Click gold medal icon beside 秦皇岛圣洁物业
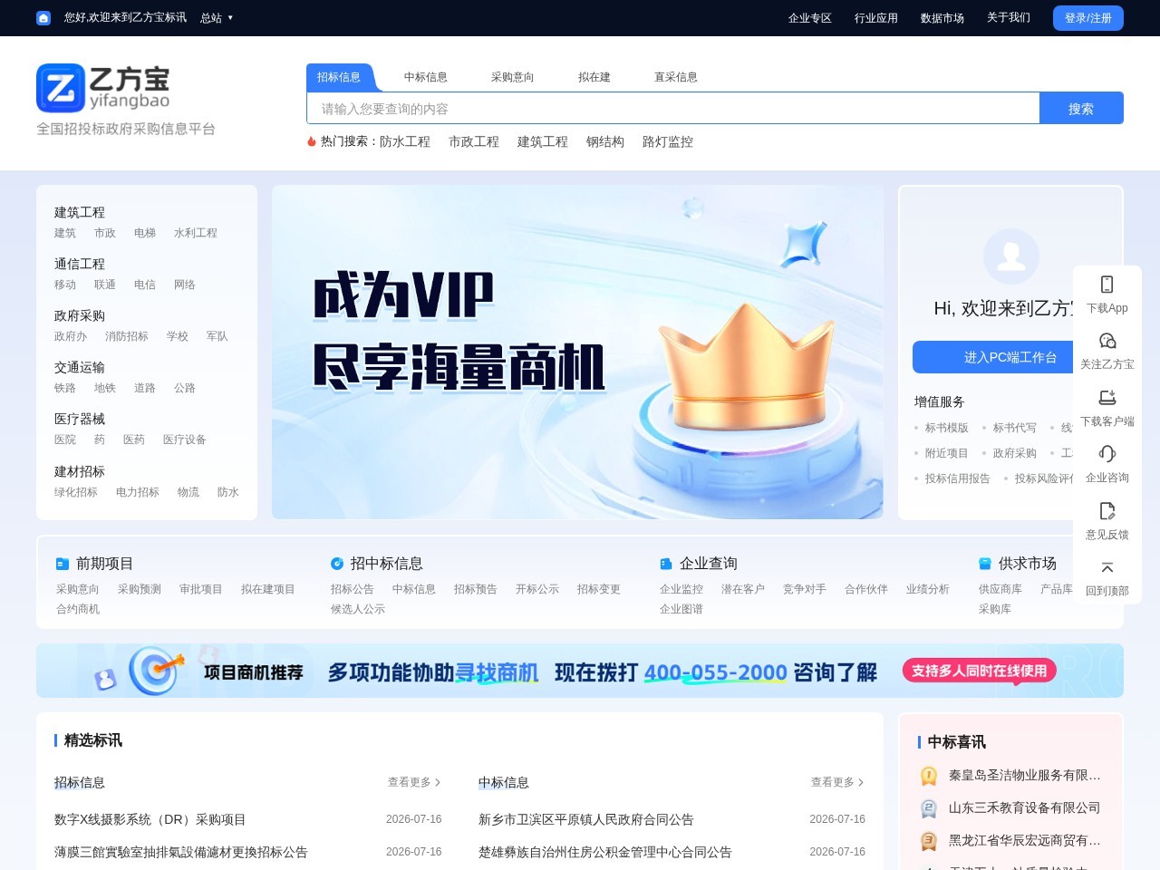The image size is (1160, 870). 929,776
